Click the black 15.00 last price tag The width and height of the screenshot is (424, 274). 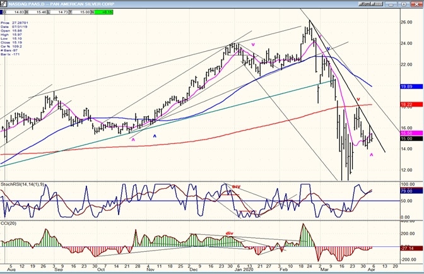click(x=411, y=138)
